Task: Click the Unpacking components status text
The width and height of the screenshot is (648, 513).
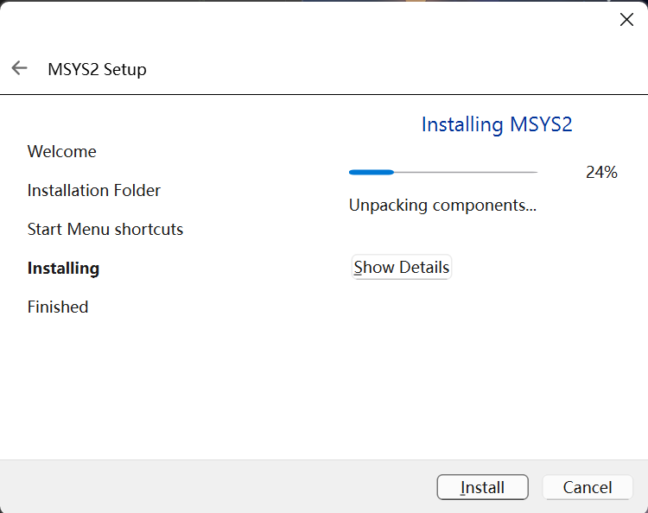Action: coord(442,205)
